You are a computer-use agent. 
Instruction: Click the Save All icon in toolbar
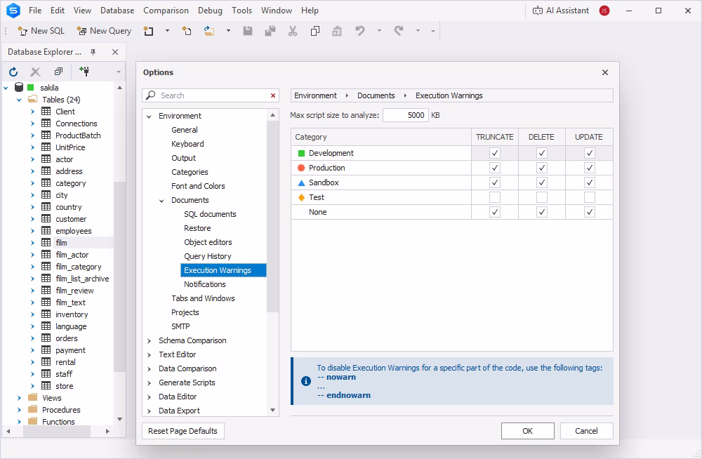pyautogui.click(x=270, y=30)
